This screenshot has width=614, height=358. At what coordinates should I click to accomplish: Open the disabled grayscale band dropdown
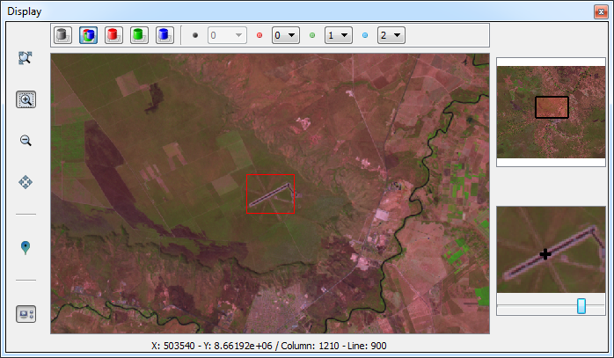click(x=226, y=35)
